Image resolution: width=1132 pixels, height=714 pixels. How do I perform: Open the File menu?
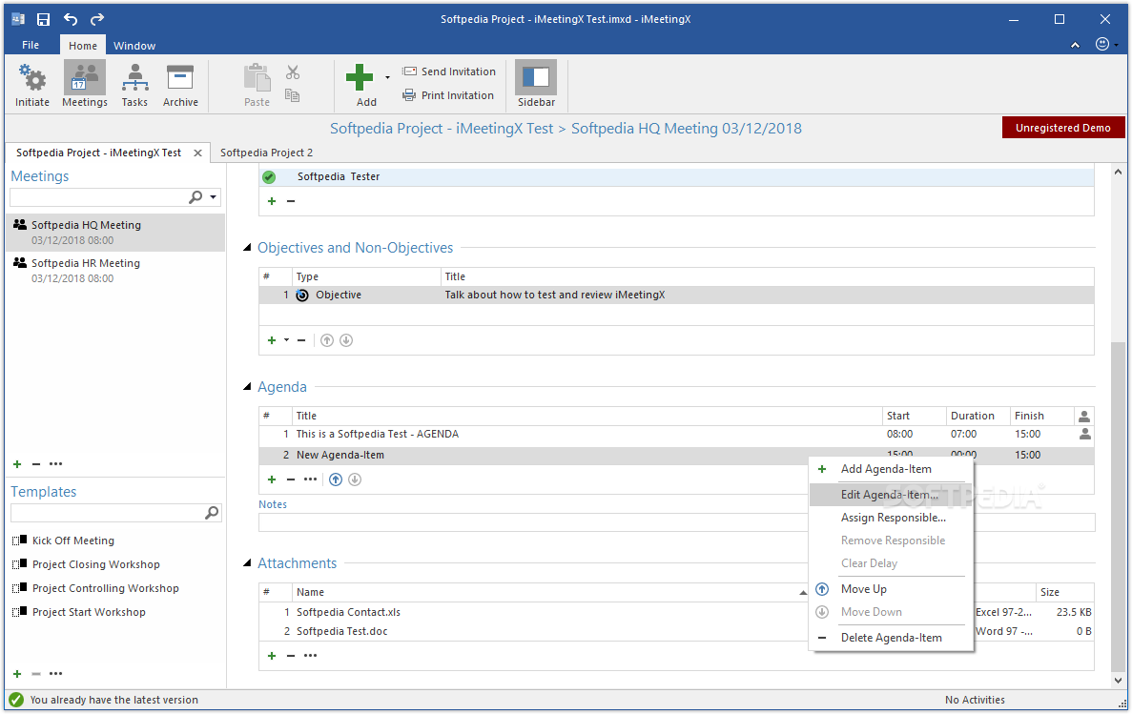[31, 45]
